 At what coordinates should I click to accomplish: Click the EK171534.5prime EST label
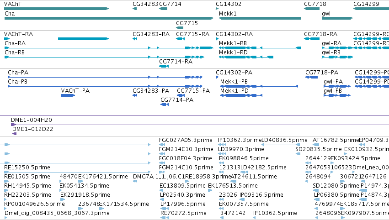[x=124, y=204]
